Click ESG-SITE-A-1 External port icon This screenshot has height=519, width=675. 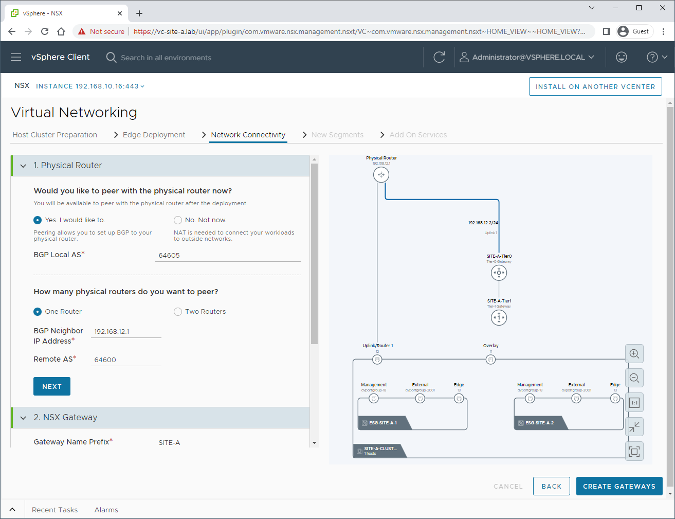tap(420, 399)
